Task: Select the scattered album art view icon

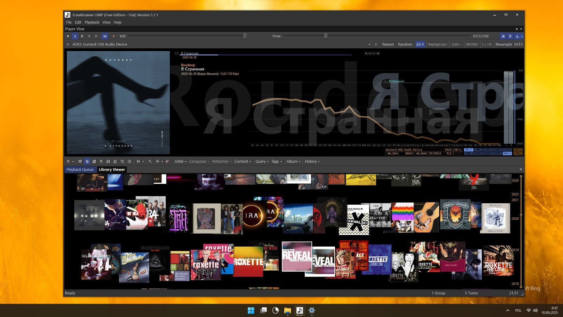Action: coord(80,161)
